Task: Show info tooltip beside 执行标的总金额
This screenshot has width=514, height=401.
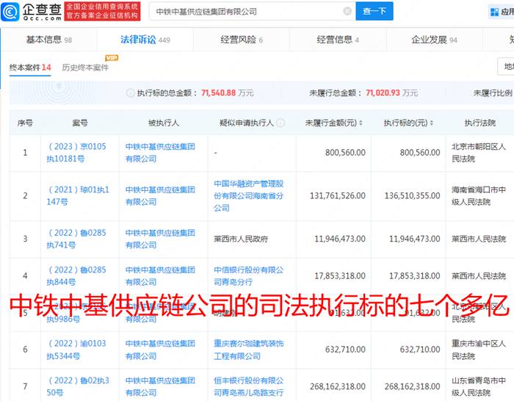Action: [x=130, y=93]
